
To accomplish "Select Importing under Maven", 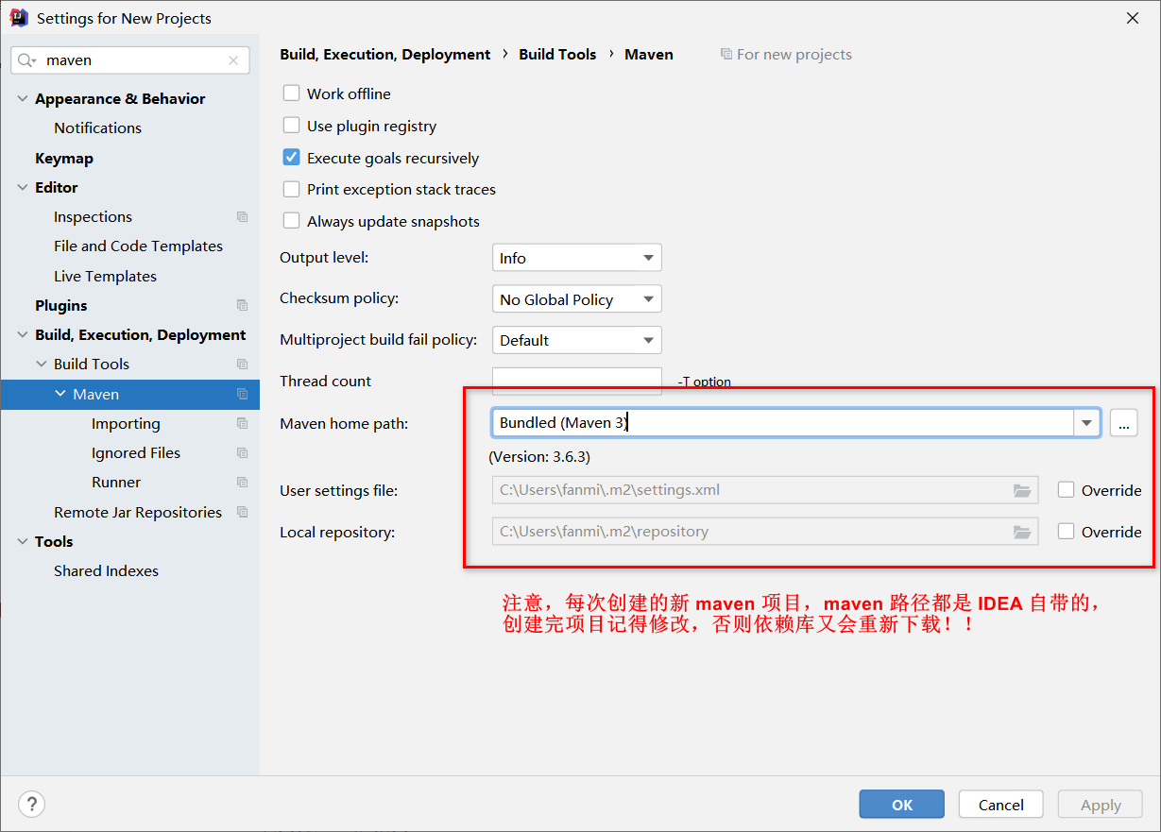I will 126,424.
